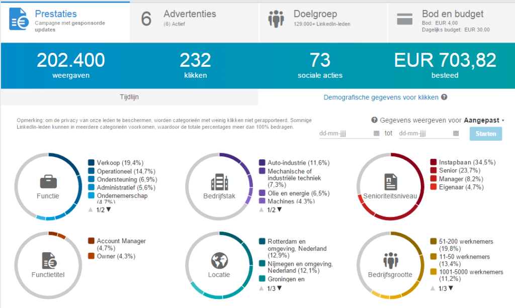The height and width of the screenshot is (308, 515).
Task: Click help icon next to Demografische gegevens
Action: tap(444, 97)
